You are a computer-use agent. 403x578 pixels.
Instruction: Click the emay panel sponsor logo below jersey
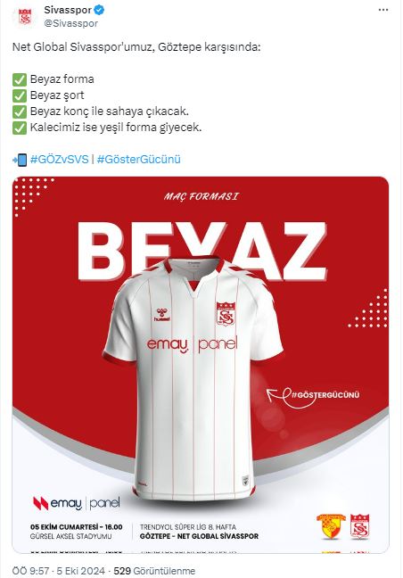click(x=77, y=504)
